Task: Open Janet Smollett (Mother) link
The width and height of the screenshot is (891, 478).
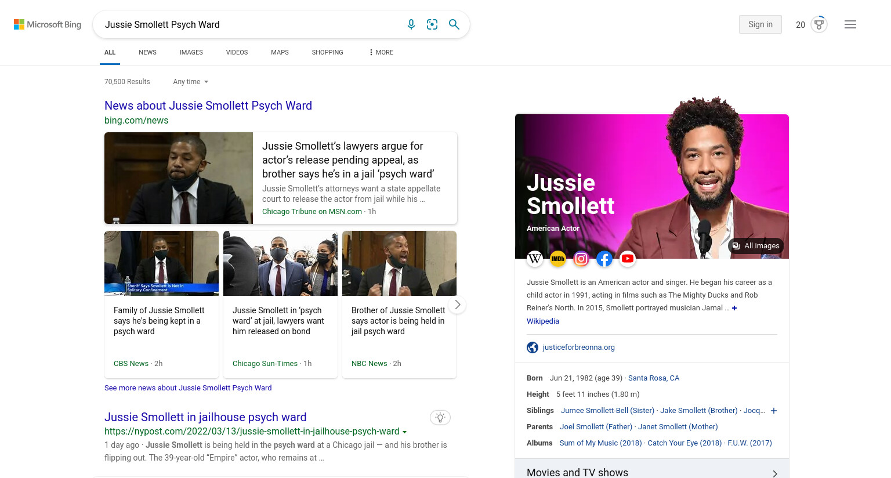Action: click(x=678, y=427)
